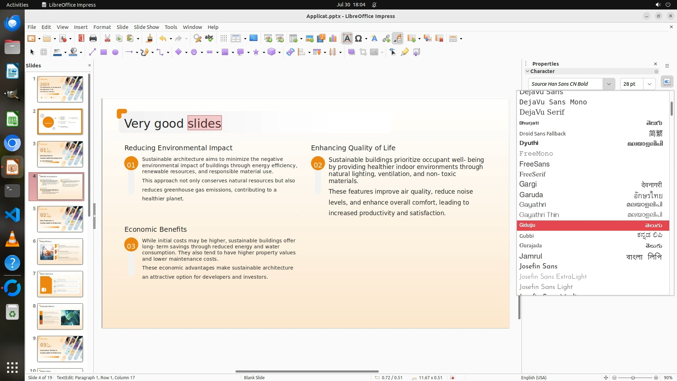Viewport: 677px width, 381px height.
Task: Open the font size dropdown
Action: coord(649,84)
